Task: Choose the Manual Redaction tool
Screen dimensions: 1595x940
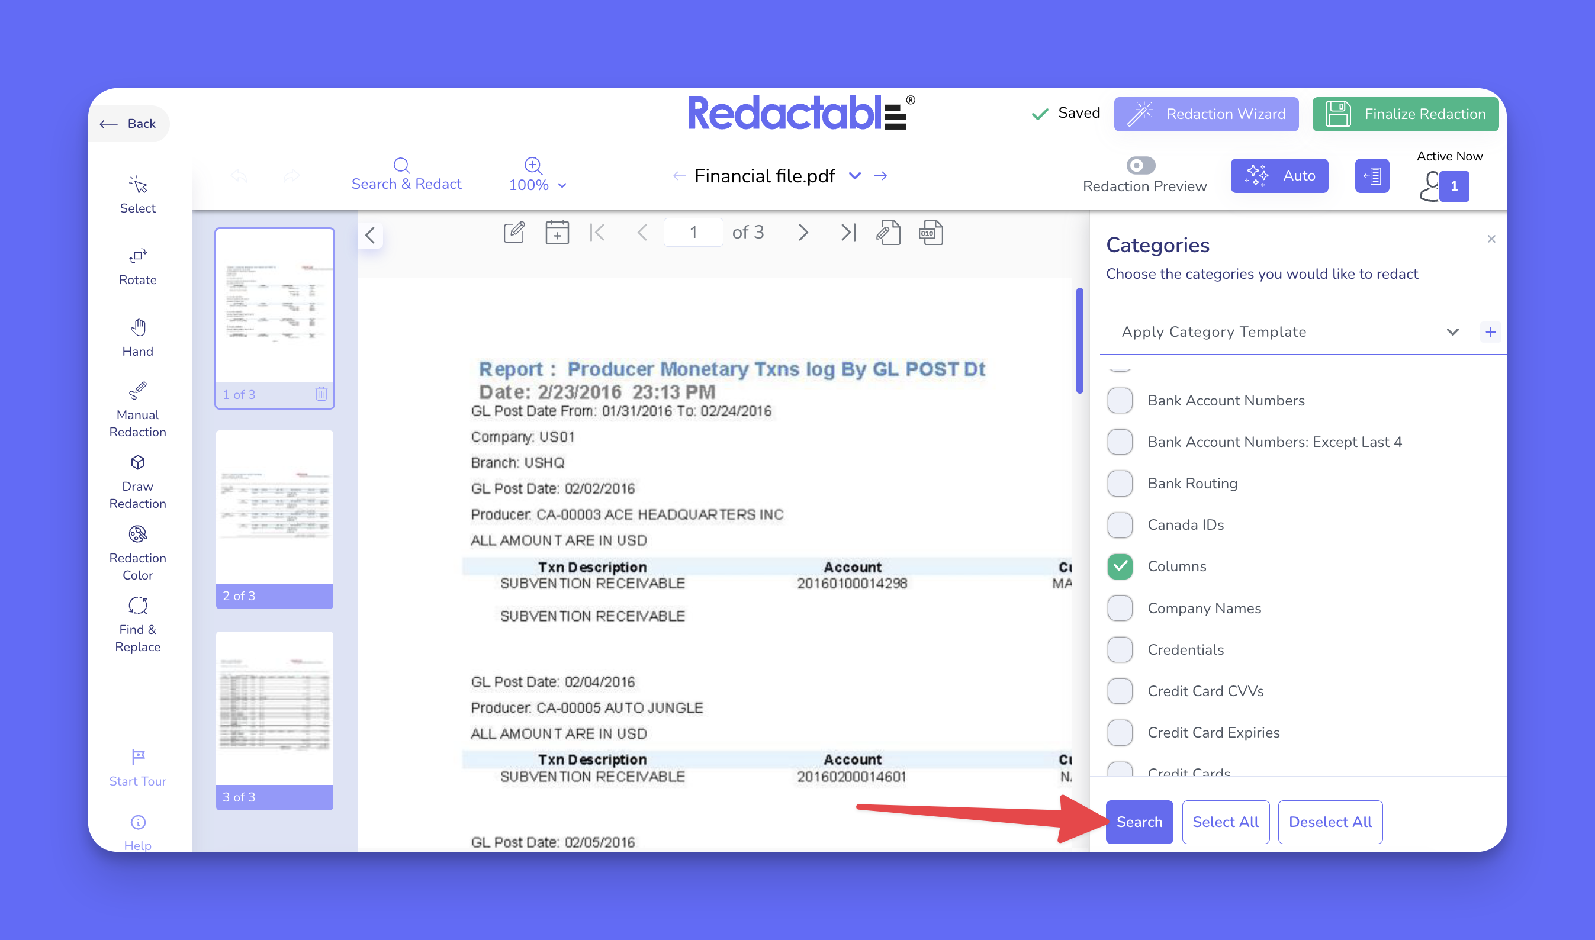Action: [x=137, y=408]
